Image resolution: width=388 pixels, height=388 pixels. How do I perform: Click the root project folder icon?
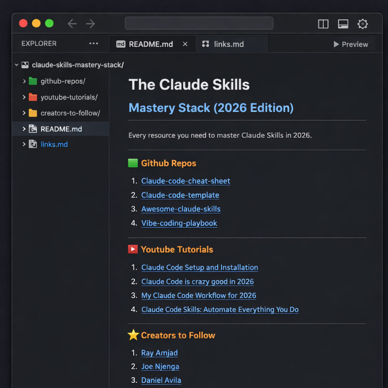point(25,65)
